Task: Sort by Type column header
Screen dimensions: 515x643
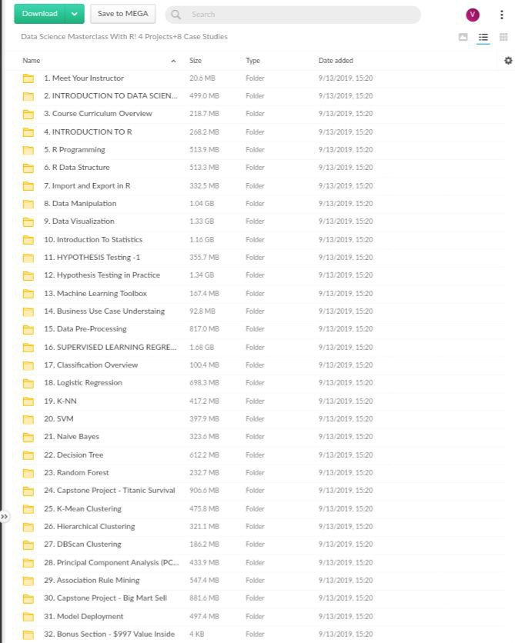Action: 252,60
